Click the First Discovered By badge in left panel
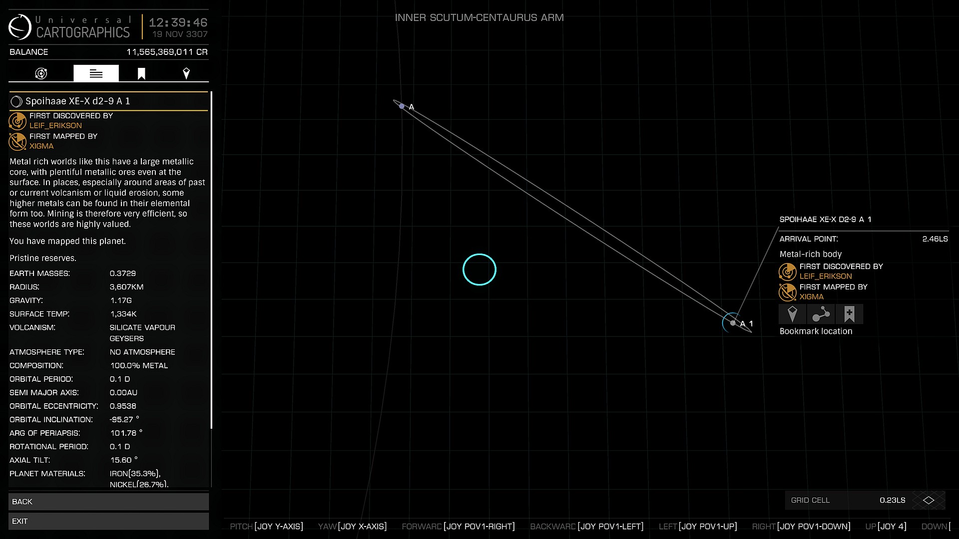Screen dimensions: 959x539 [17, 121]
